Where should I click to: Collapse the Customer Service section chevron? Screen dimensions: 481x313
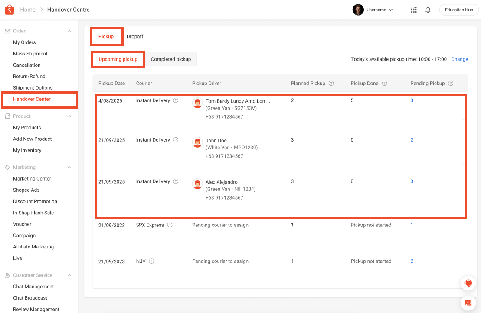[69, 275]
